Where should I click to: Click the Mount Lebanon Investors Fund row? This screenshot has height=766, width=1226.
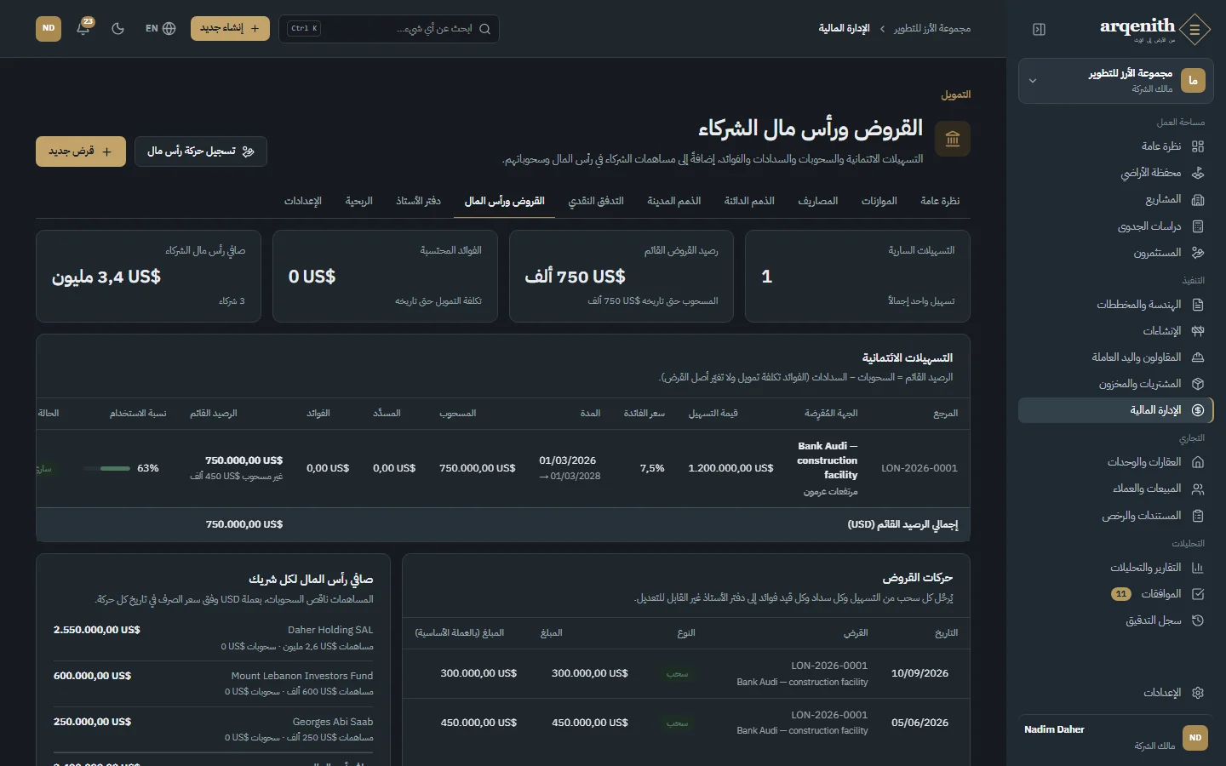pos(213,683)
